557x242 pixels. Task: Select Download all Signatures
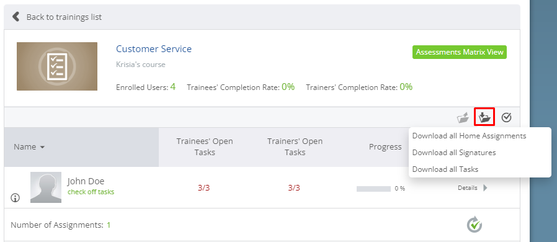[x=453, y=153]
